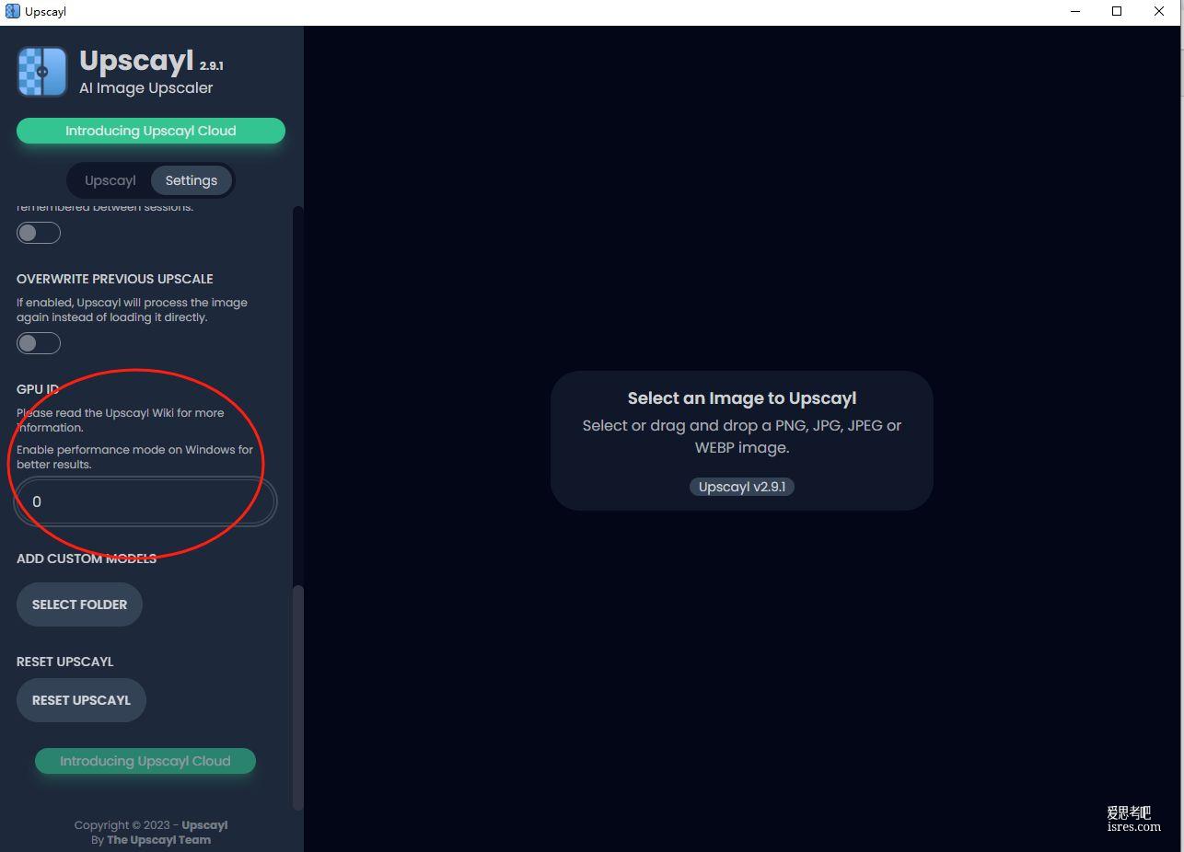Click the RESET UPSCAYL button
This screenshot has width=1184, height=852.
click(x=81, y=700)
